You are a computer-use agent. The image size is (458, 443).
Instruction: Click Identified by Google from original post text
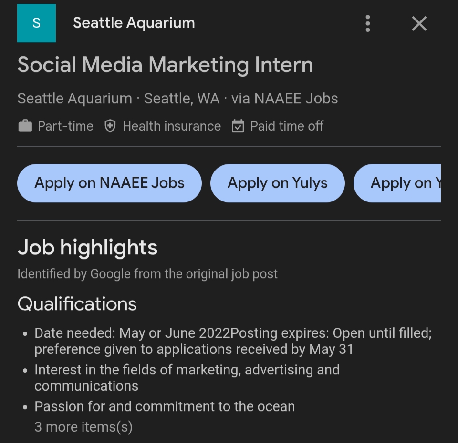coord(147,274)
